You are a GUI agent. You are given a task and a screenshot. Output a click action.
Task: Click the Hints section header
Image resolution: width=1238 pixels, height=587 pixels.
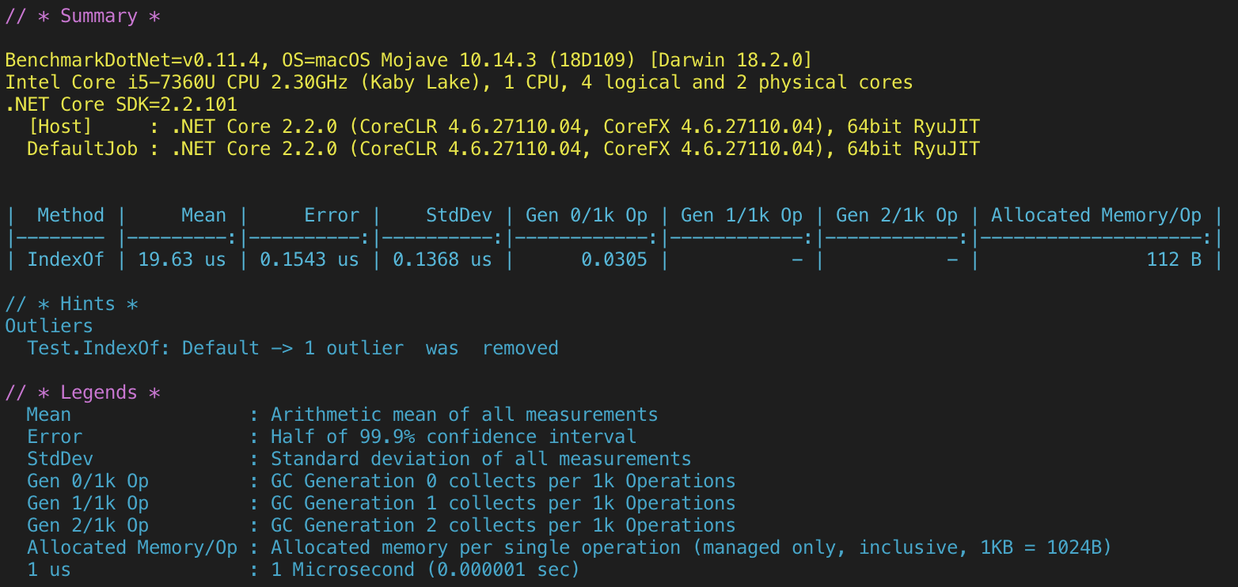point(70,303)
